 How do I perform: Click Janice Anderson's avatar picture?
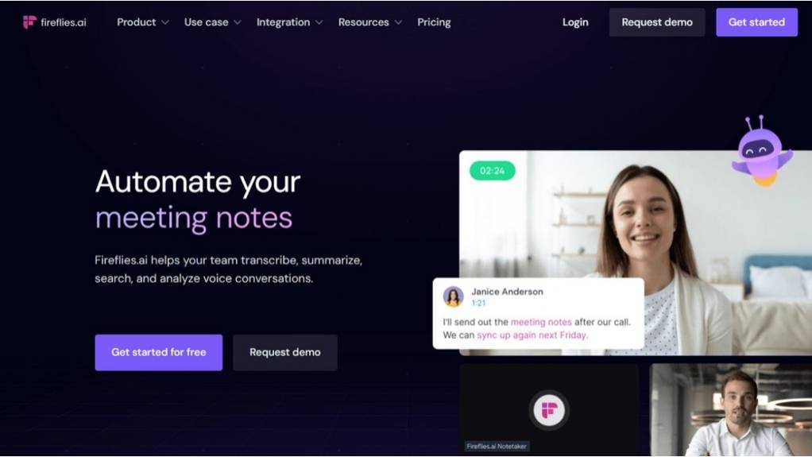[453, 296]
